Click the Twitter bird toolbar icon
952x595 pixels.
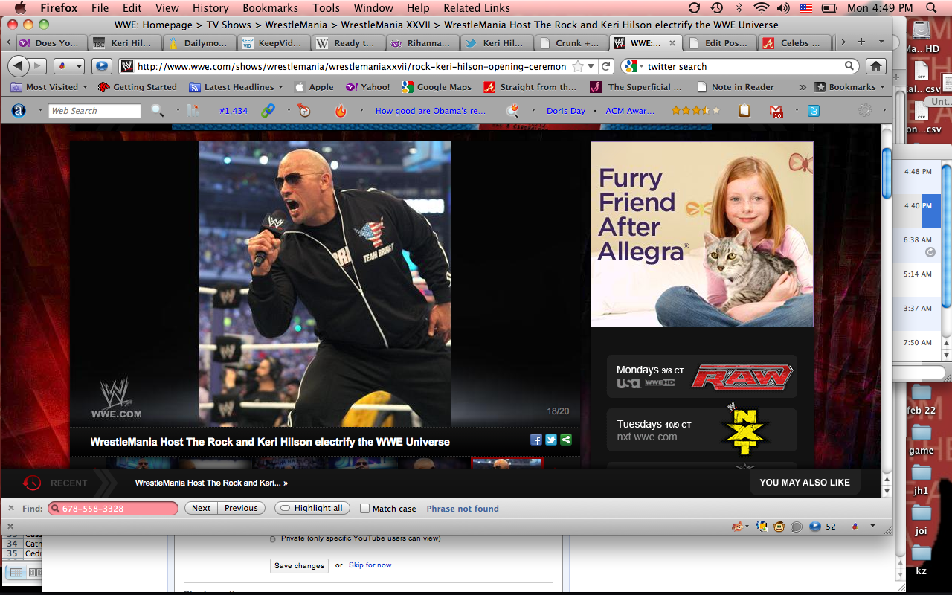coord(814,111)
